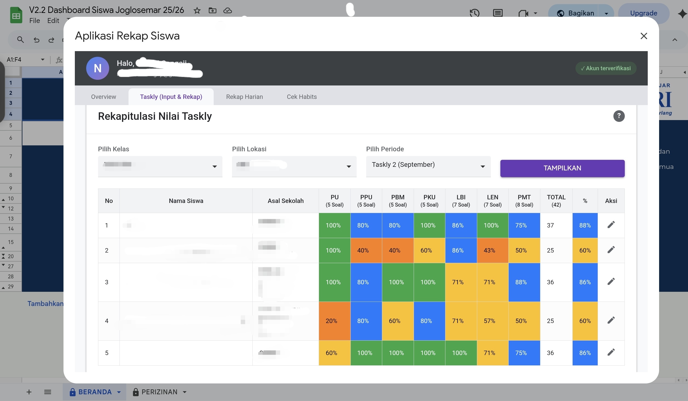Click the undo arrow in toolbar

(36, 40)
